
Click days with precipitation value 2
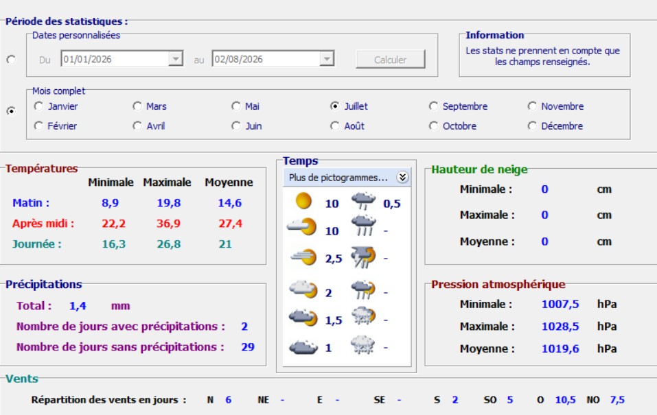244,327
